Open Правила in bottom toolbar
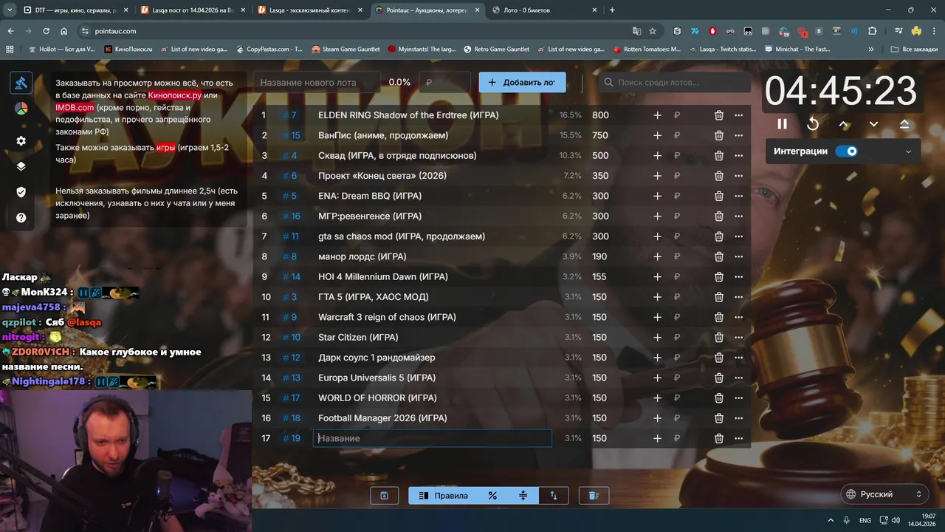Screen dimensions: 945x532 [x=443, y=496]
